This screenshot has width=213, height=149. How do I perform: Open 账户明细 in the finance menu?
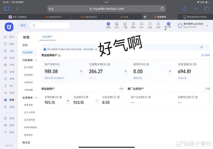pyautogui.click(x=28, y=67)
